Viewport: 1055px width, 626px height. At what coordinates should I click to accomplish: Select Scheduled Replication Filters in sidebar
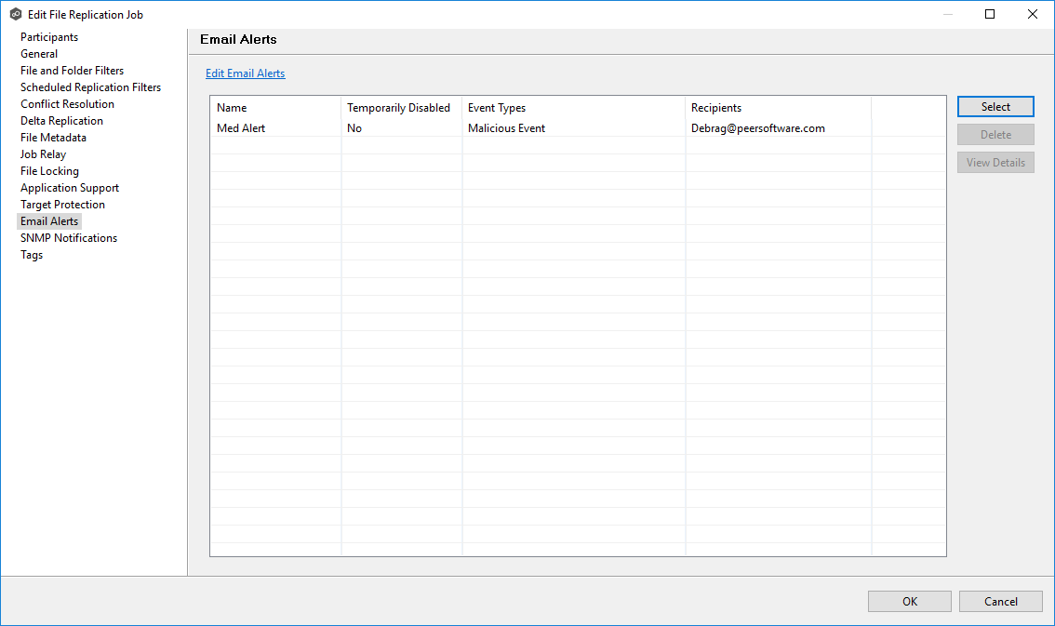click(x=90, y=87)
